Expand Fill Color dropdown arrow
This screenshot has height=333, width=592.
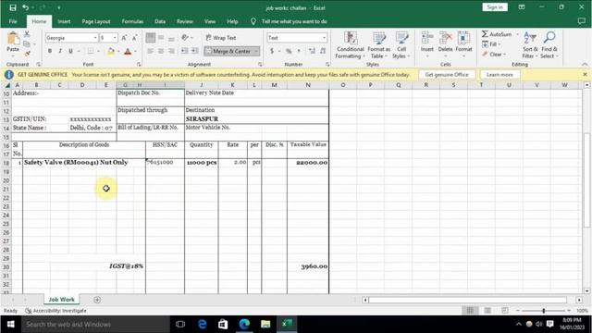[118, 51]
